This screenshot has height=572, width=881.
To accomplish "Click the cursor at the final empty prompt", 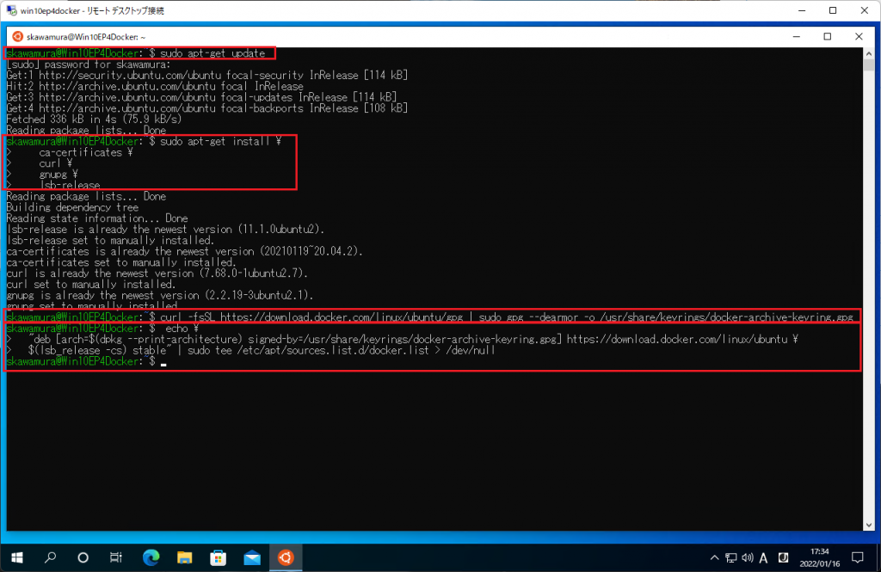I will [x=163, y=363].
